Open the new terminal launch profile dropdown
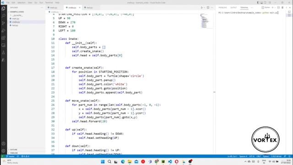 [275, 7]
